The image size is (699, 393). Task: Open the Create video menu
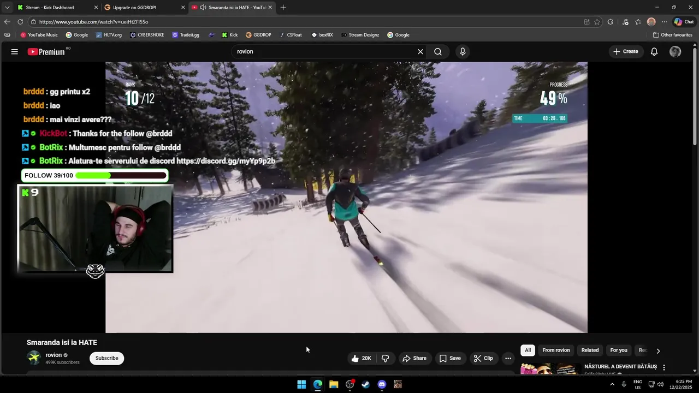(625, 52)
